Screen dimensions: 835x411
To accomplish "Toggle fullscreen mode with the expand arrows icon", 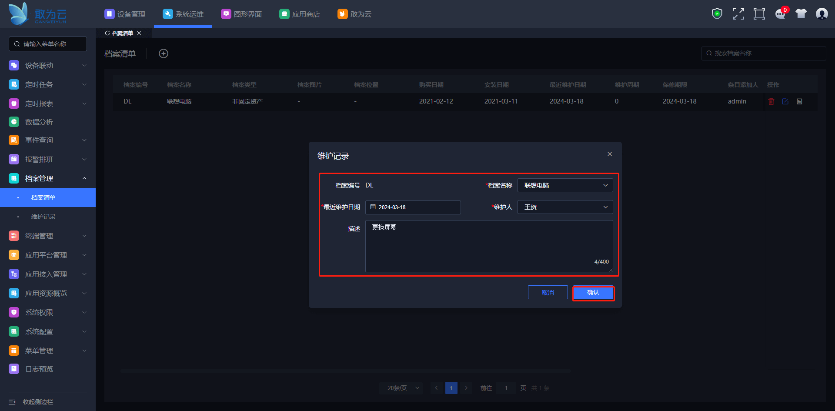I will (738, 14).
